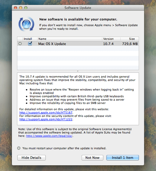Click the 'You must restart your computer' notice
Screen dimensions: 156x171
64,148
